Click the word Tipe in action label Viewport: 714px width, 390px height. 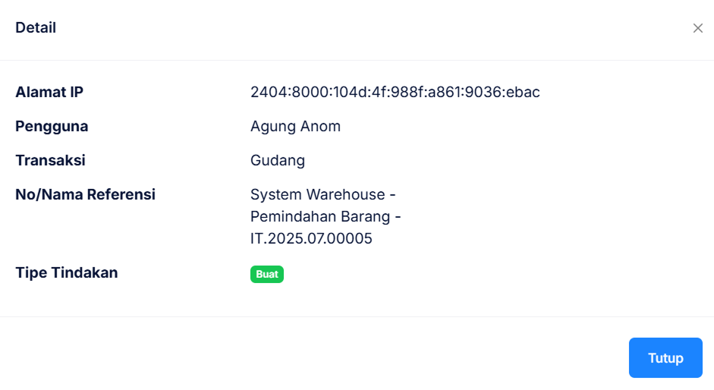[30, 273]
